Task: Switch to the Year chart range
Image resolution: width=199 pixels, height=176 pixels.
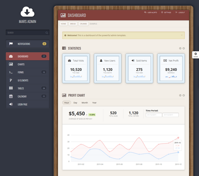Action: pyautogui.click(x=94, y=103)
